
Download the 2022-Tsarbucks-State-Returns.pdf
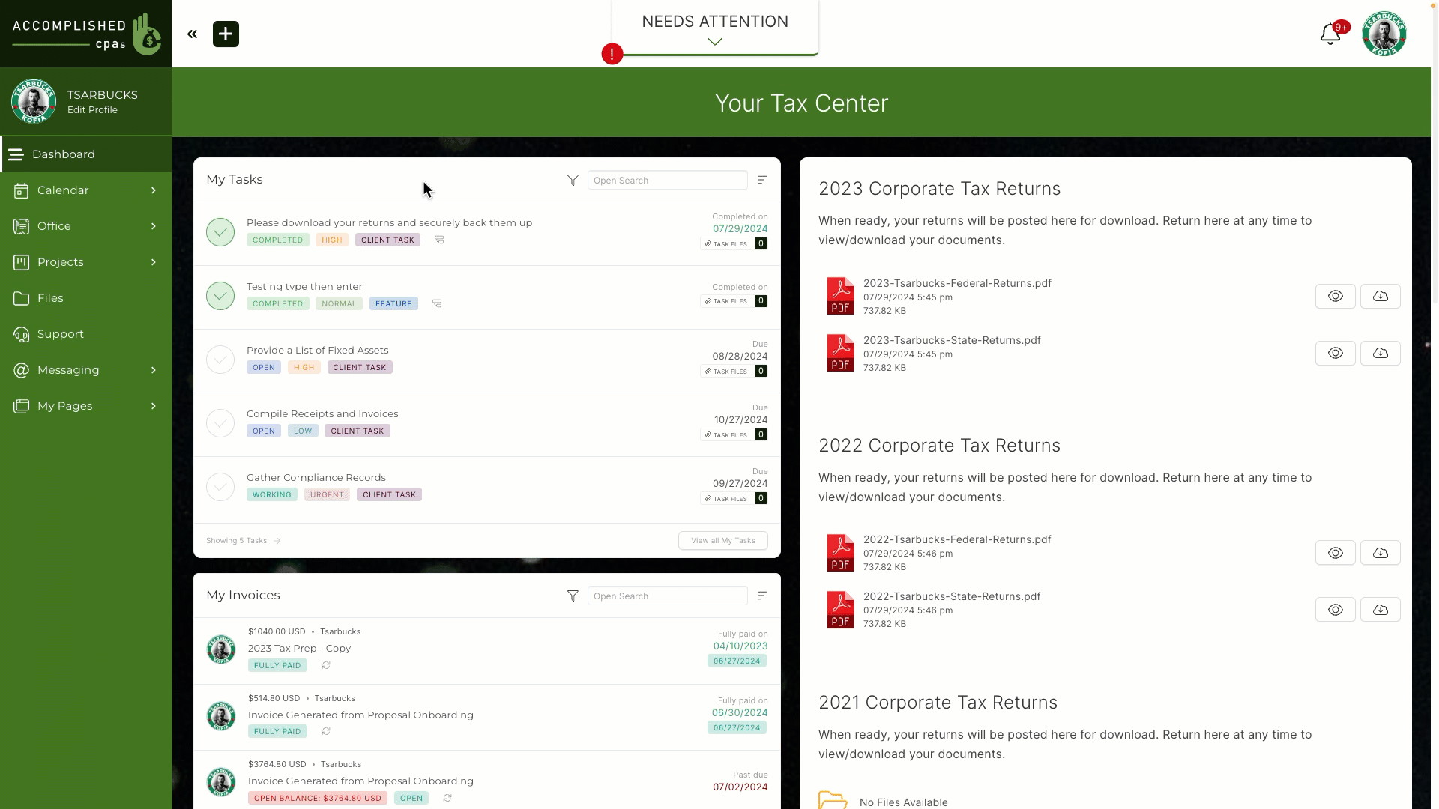click(1381, 610)
